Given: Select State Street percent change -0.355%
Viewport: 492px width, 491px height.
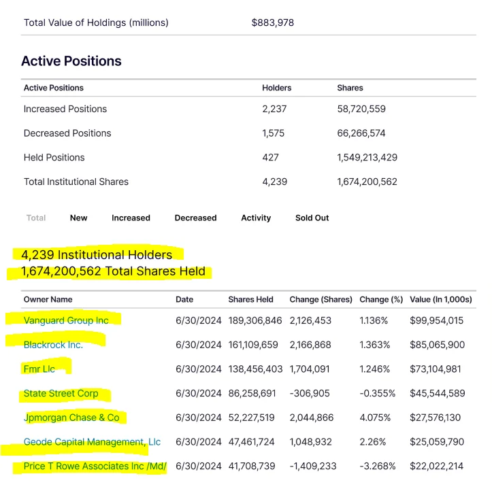Looking at the screenshot, I should [378, 394].
